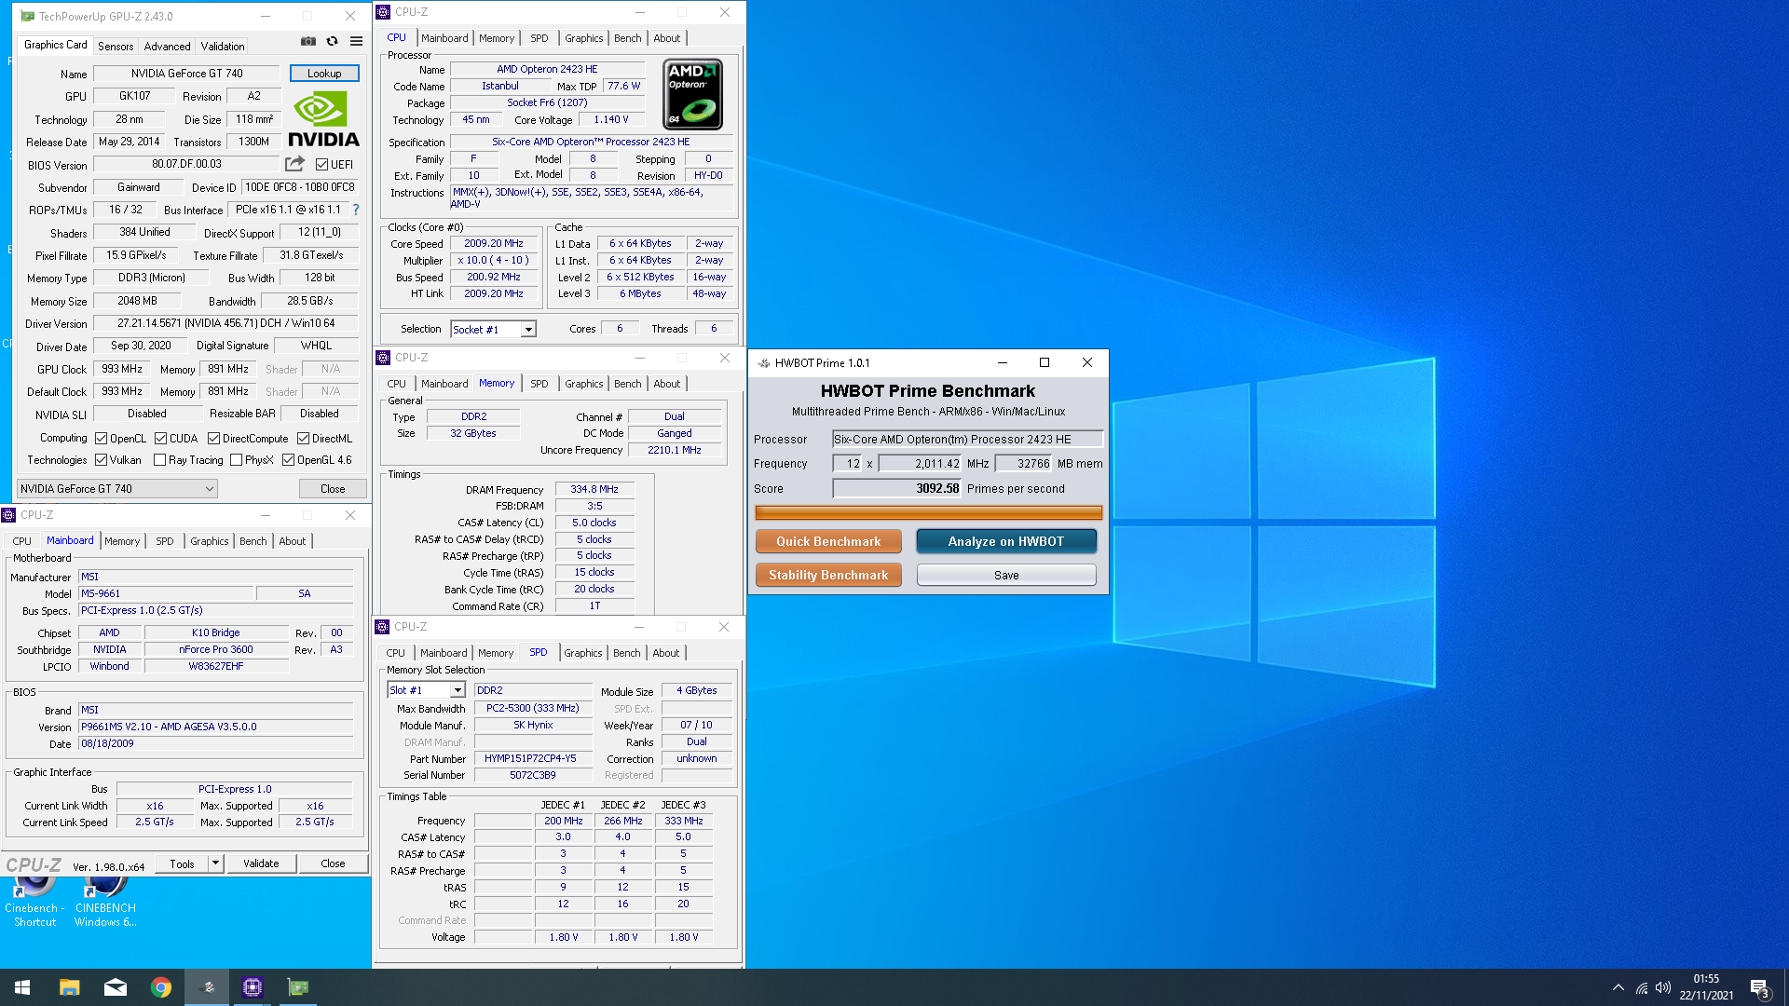The height and width of the screenshot is (1006, 1789).
Task: Click the HWBOT MB mem value field
Action: coord(1023,463)
